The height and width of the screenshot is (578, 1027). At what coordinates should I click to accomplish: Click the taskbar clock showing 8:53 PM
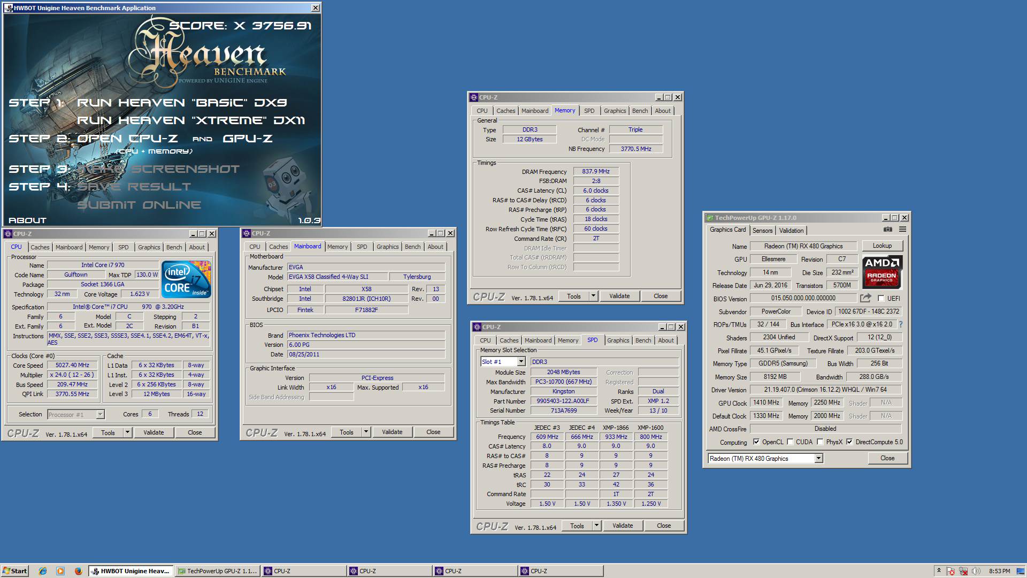(1000, 571)
